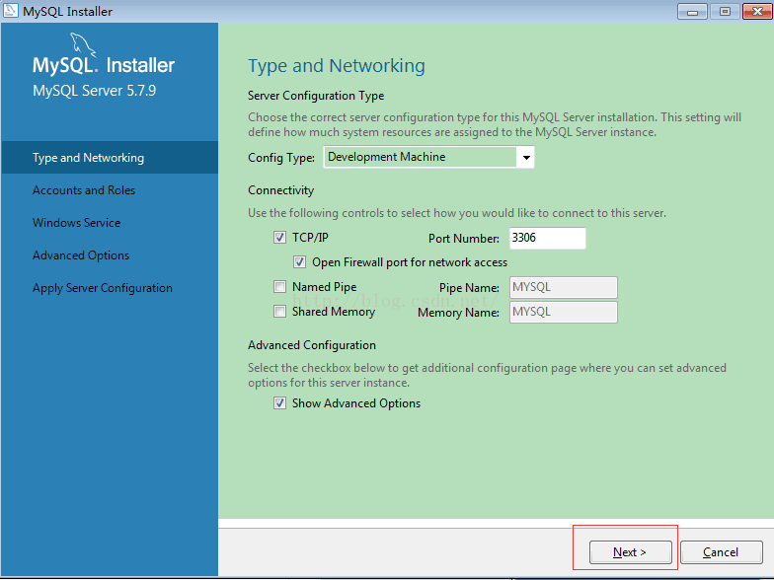Click the Pipe Name field

563,287
